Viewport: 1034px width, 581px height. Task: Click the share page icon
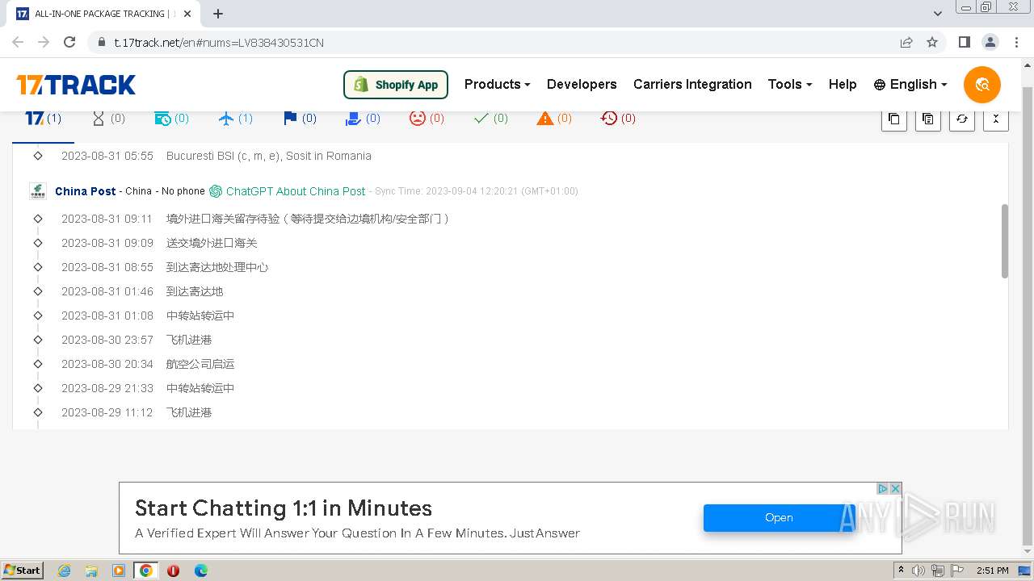(x=906, y=42)
